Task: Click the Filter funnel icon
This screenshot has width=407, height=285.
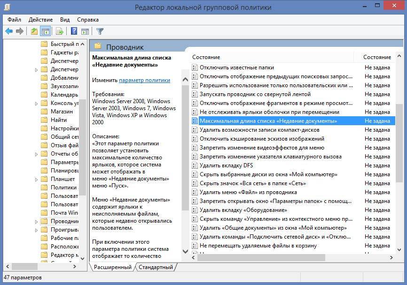Action: coord(100,31)
